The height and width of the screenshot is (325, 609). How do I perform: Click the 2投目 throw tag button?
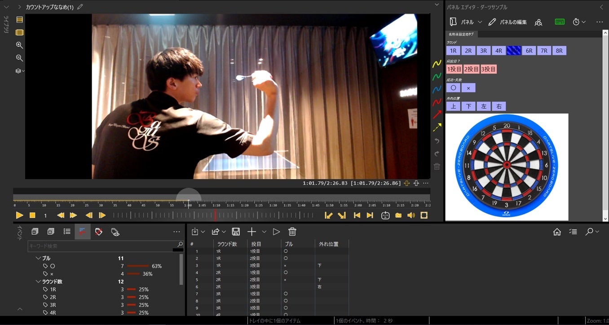tap(472, 69)
